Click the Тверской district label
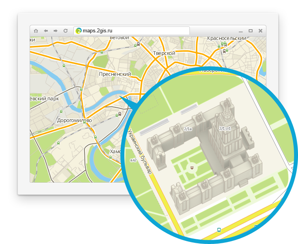 click(x=164, y=53)
